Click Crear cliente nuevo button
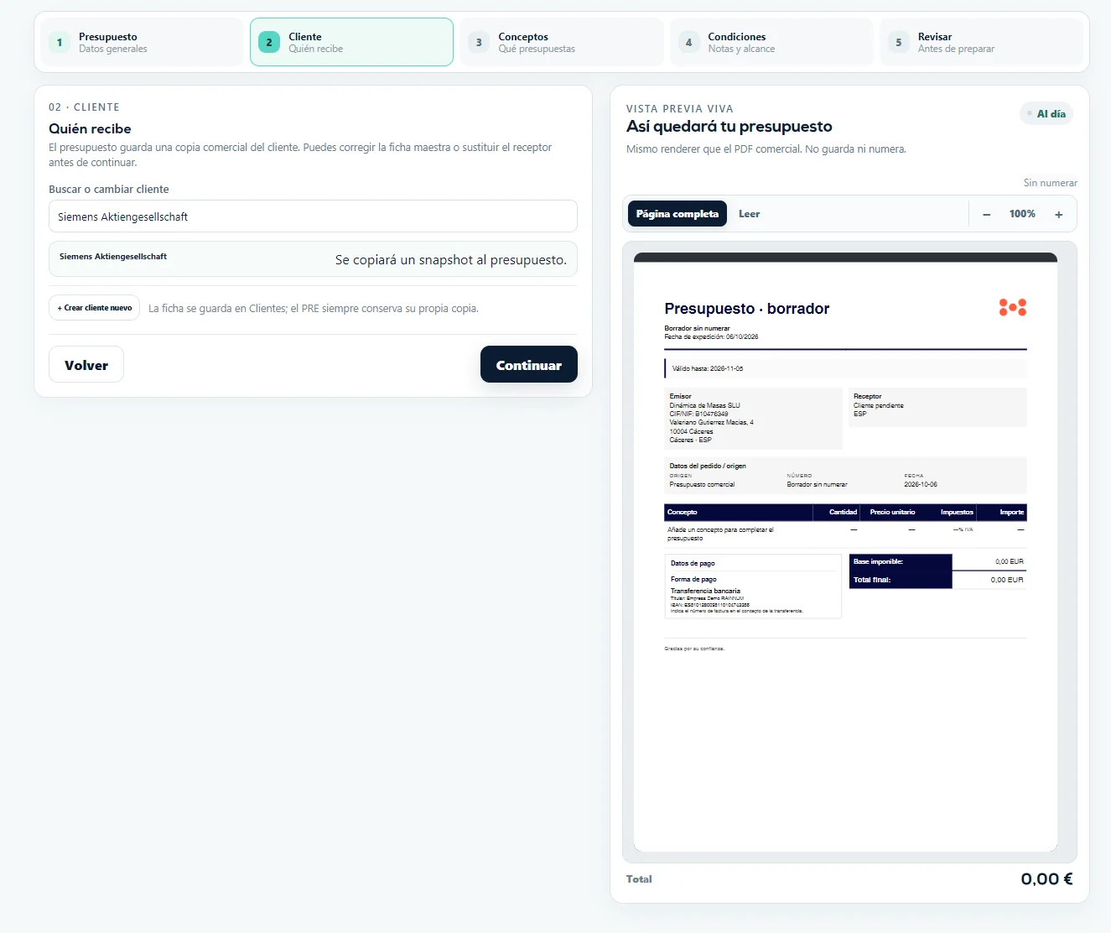Viewport: 1111px width, 933px height. pos(95,308)
